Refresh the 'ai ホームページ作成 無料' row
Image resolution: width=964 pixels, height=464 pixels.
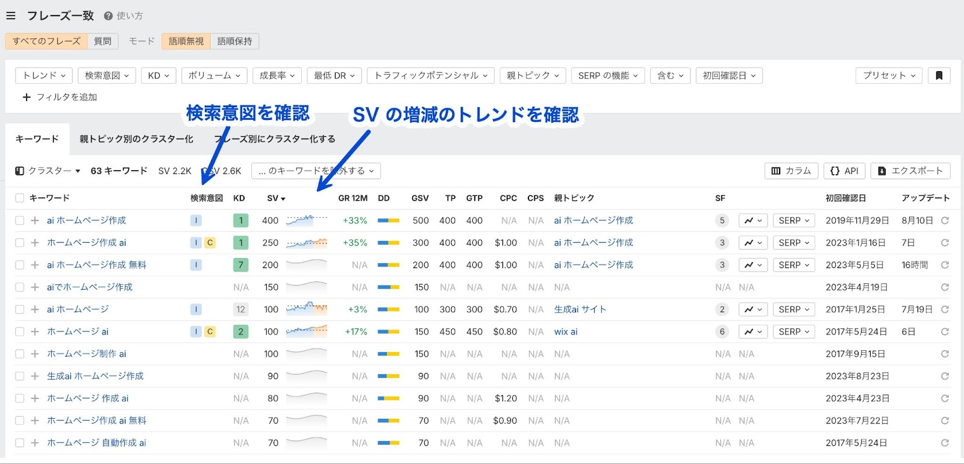click(945, 265)
